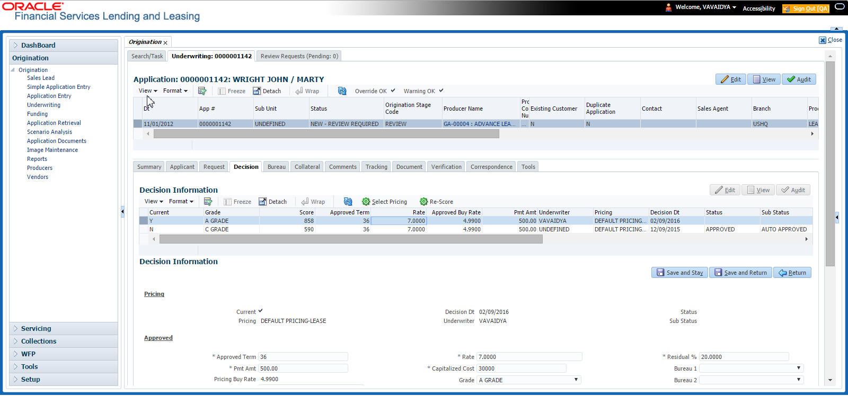Toggle the Override OK checkbox
Viewport: 848px width, 396px height.
393,91
